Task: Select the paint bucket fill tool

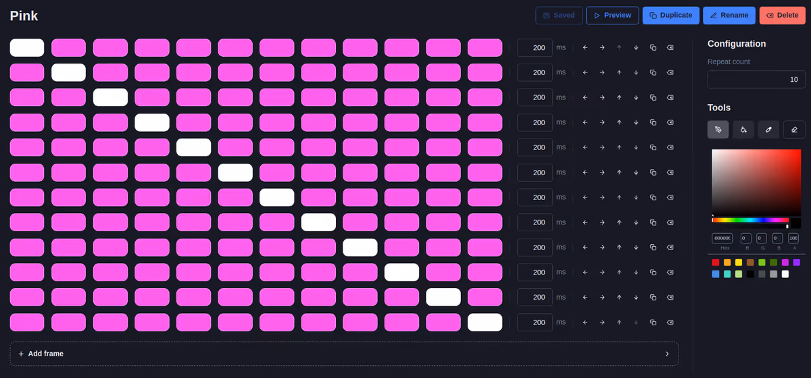Action: click(743, 129)
